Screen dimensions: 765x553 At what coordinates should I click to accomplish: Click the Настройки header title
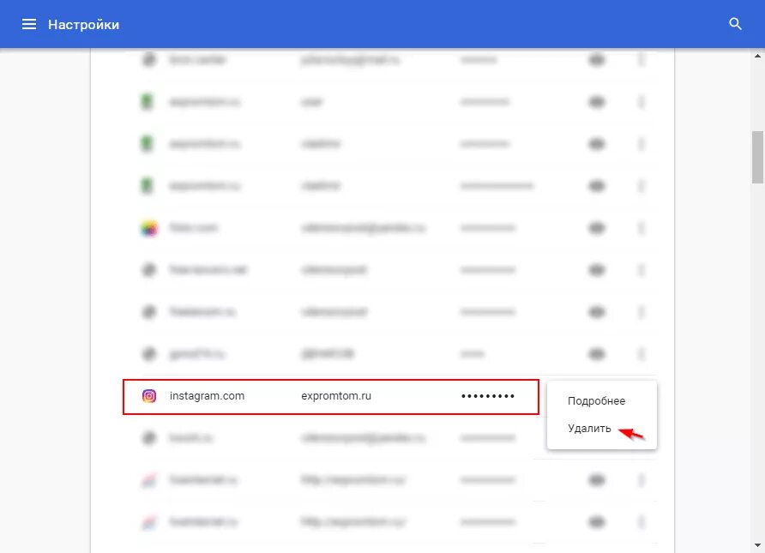[x=83, y=24]
